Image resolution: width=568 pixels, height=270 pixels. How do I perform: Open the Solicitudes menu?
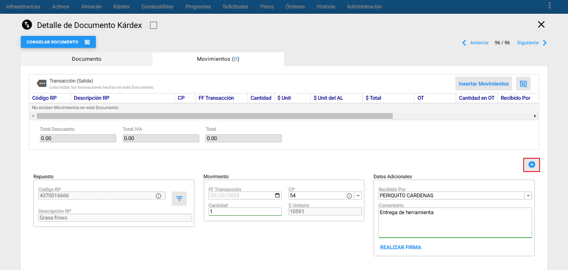click(x=236, y=7)
